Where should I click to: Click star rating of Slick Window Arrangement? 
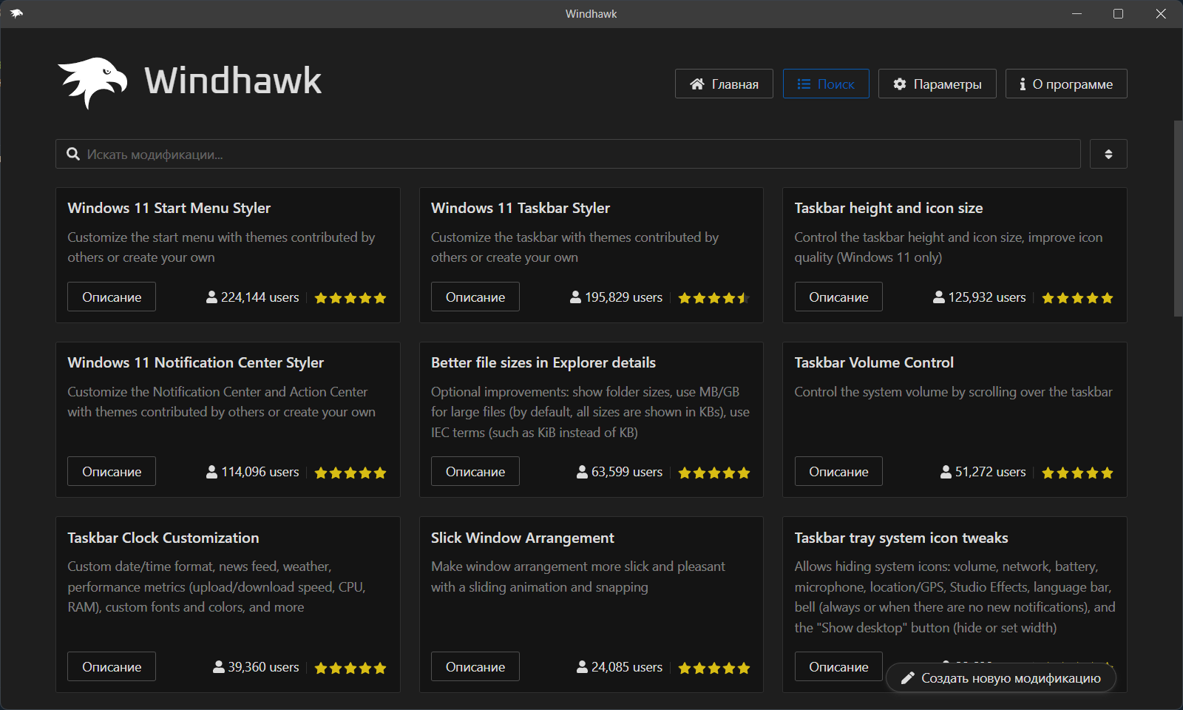(713, 668)
